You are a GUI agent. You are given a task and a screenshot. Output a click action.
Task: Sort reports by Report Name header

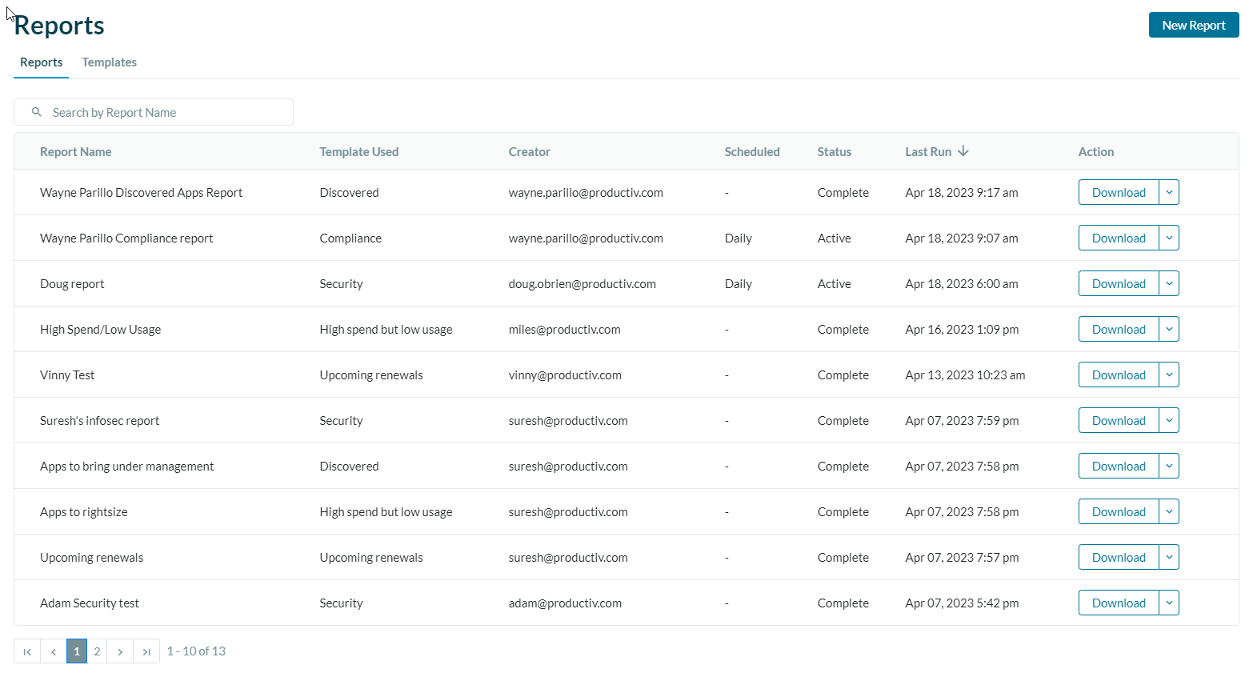click(x=75, y=150)
